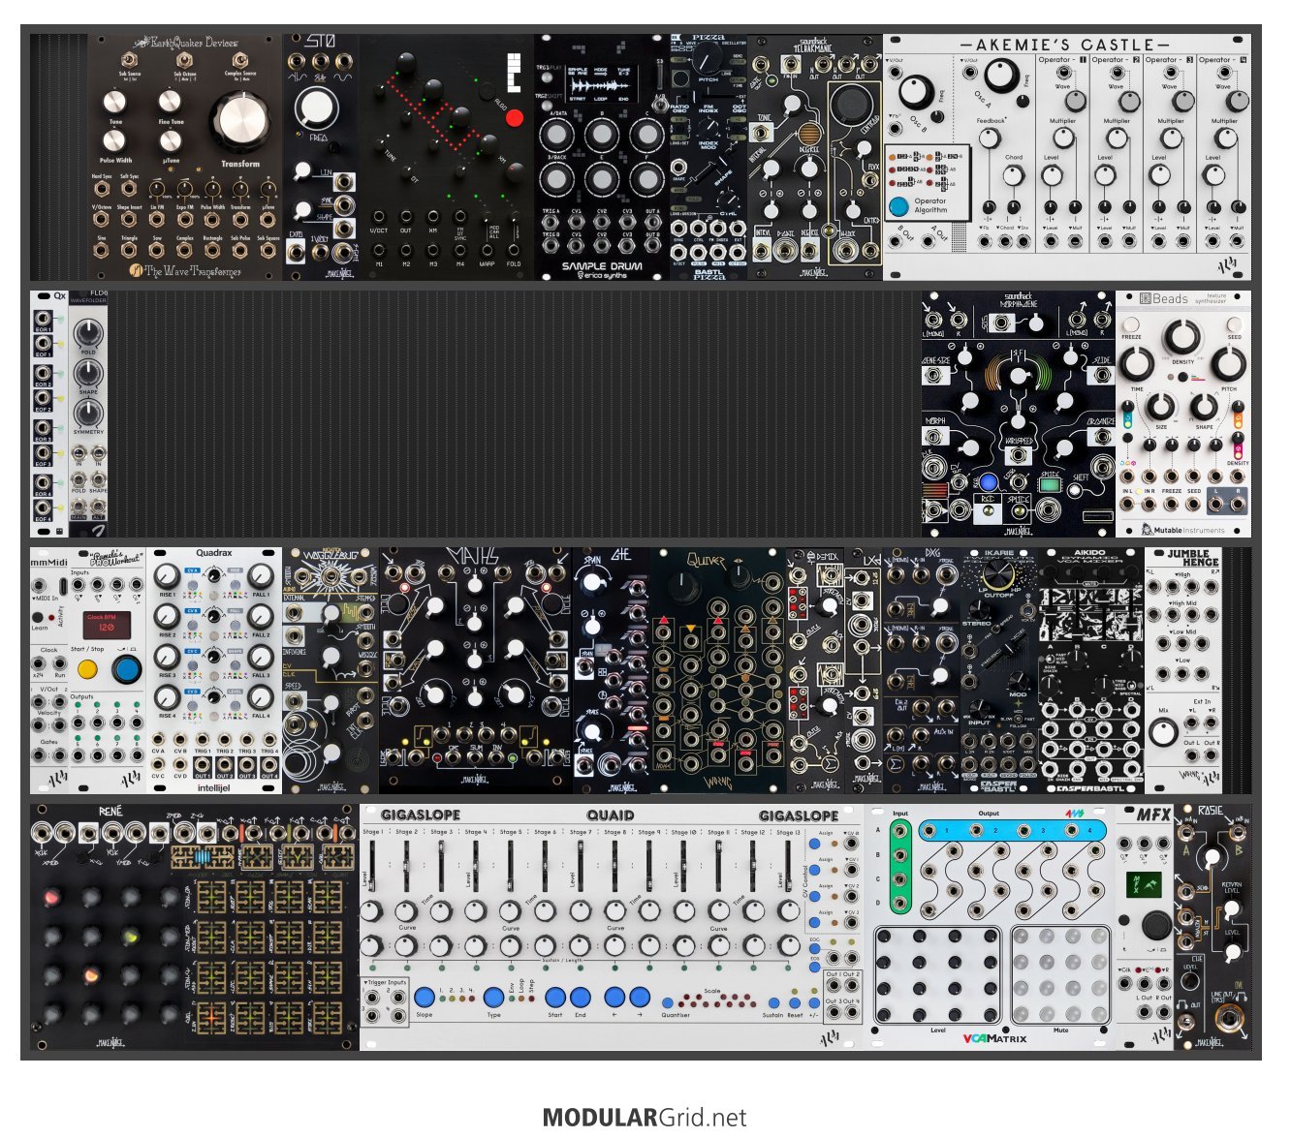Click the Clock BPM display on Pamela's PRO Workout
This screenshot has width=1291, height=1138.
(x=106, y=623)
